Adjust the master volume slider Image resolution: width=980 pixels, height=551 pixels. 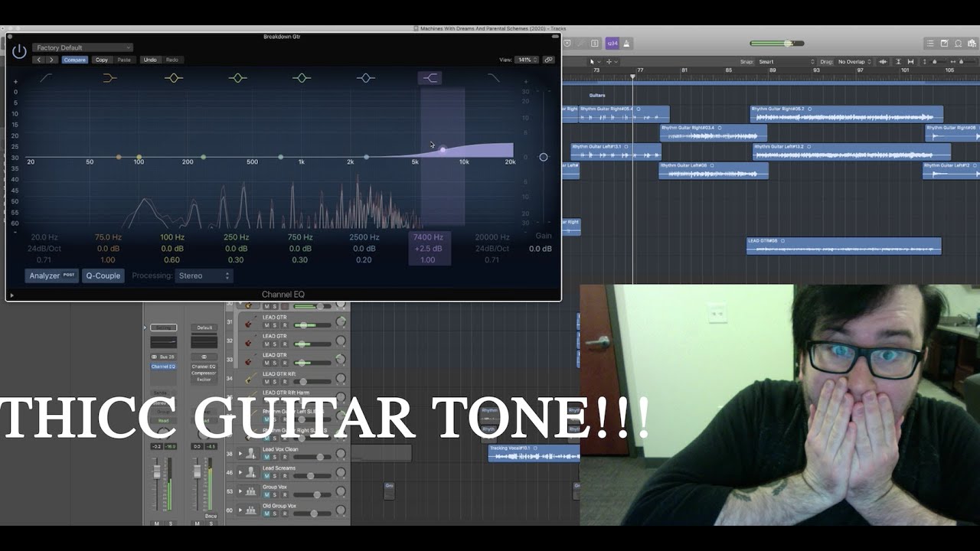pyautogui.click(x=788, y=44)
